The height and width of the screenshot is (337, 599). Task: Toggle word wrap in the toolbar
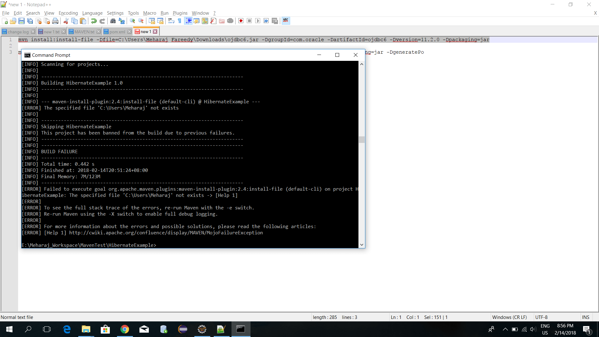coord(171,21)
